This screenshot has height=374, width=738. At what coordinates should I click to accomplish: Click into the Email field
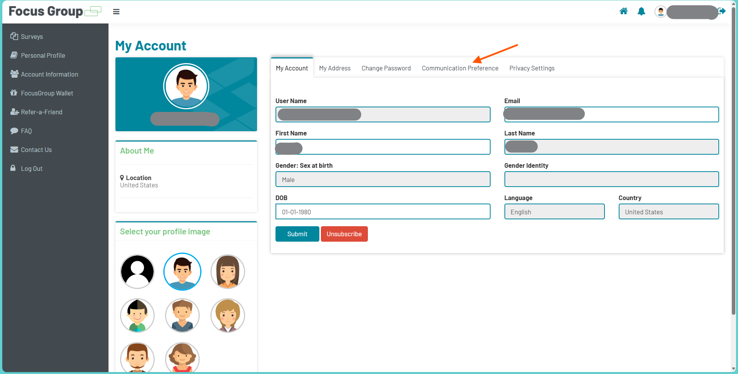click(611, 114)
